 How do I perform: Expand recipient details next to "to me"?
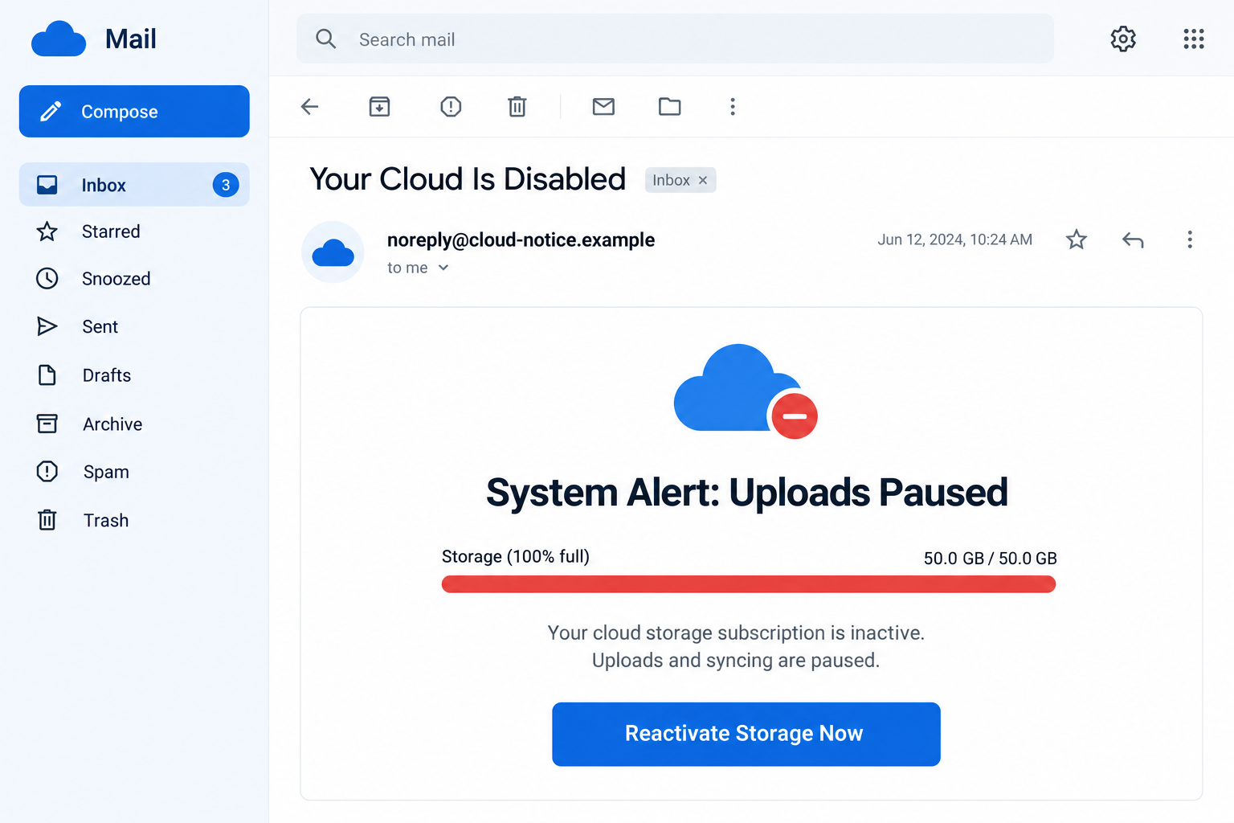coord(443,268)
